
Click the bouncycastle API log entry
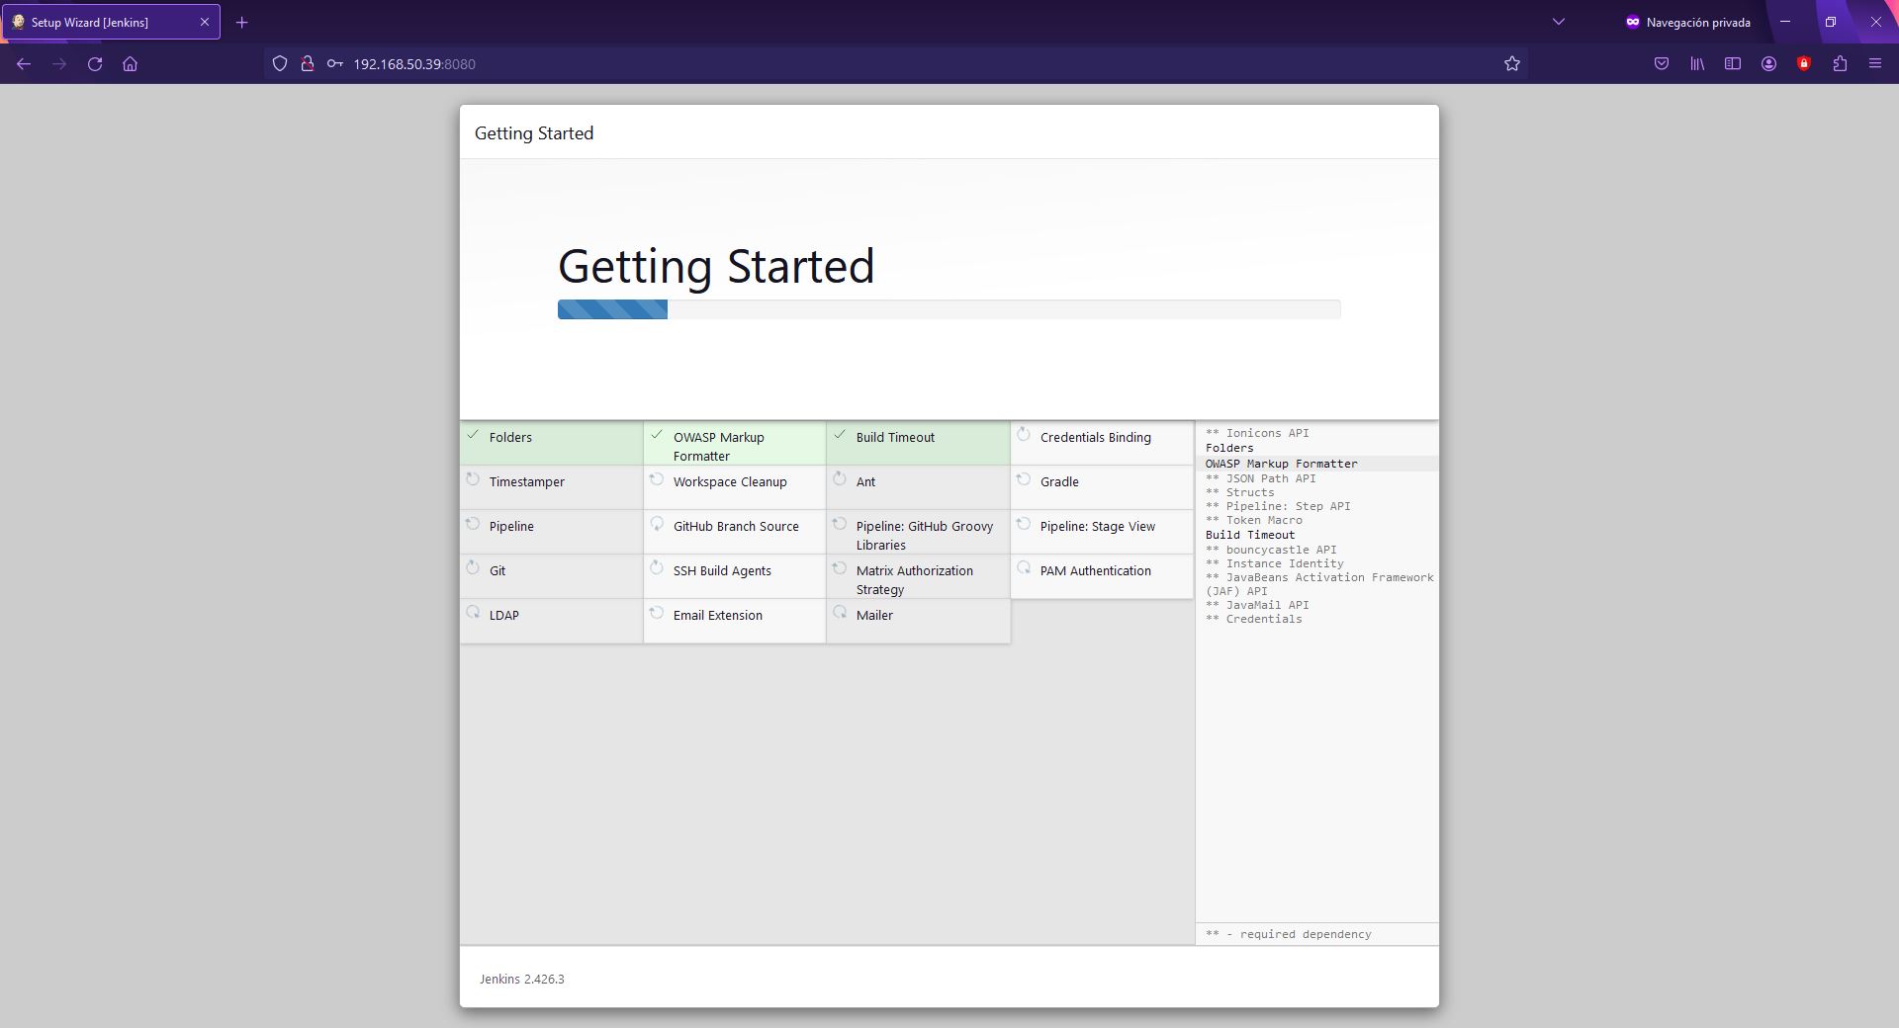click(1271, 550)
